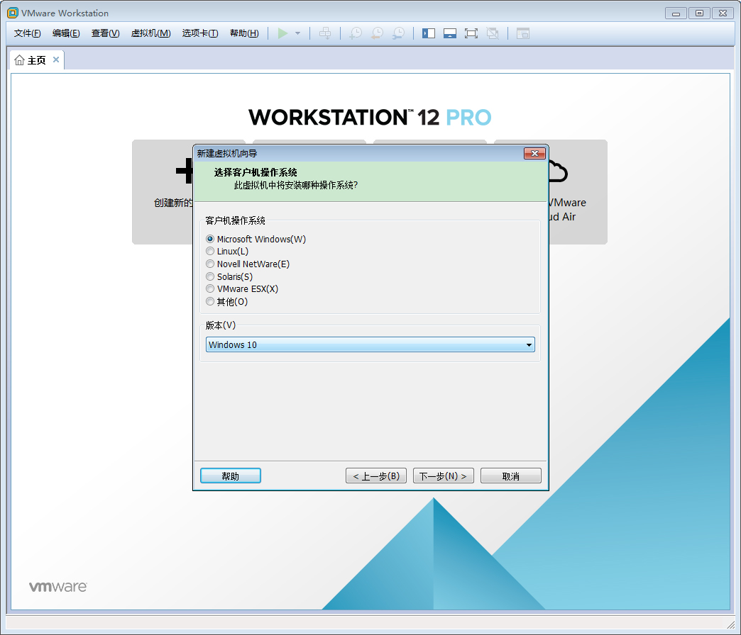Show the thumbnail bar

tap(449, 33)
